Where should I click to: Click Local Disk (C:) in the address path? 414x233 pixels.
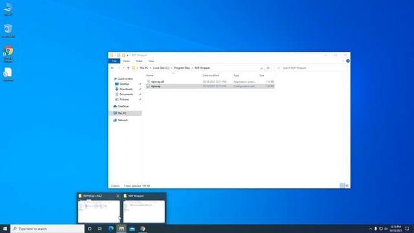click(161, 68)
